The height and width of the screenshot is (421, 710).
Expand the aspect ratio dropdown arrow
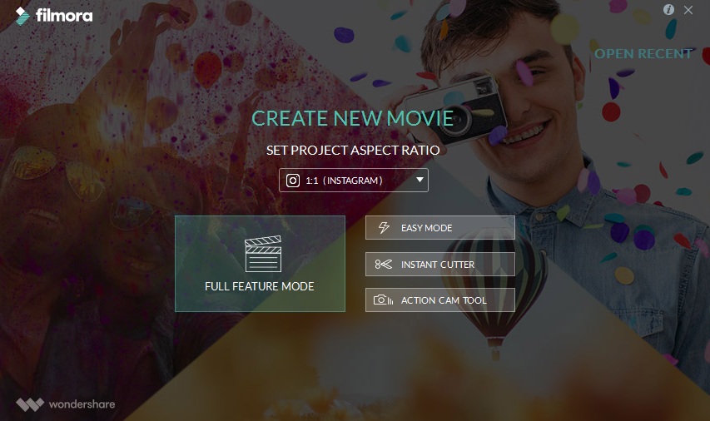tap(420, 180)
